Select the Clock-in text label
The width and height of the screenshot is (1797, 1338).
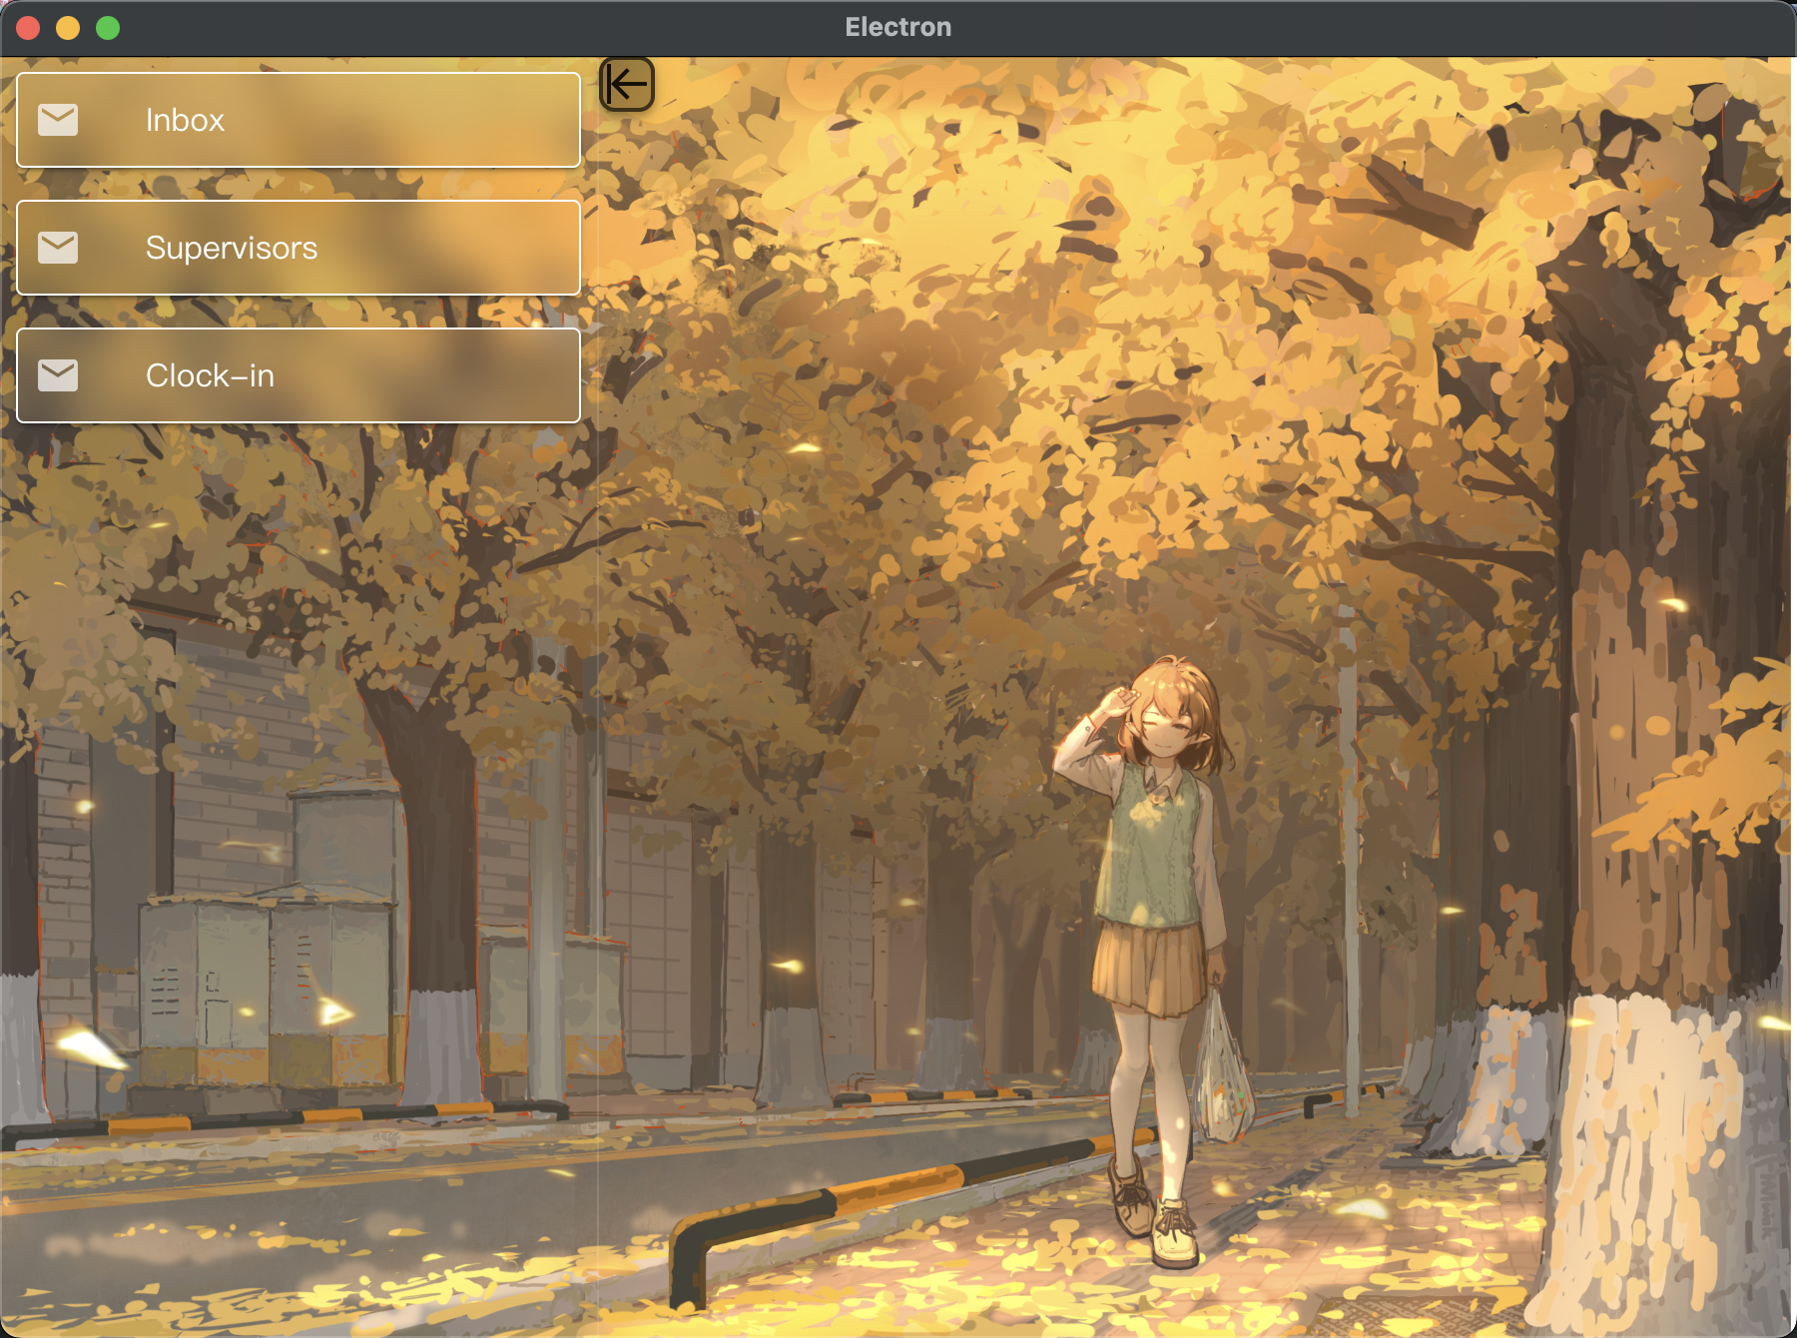(210, 375)
